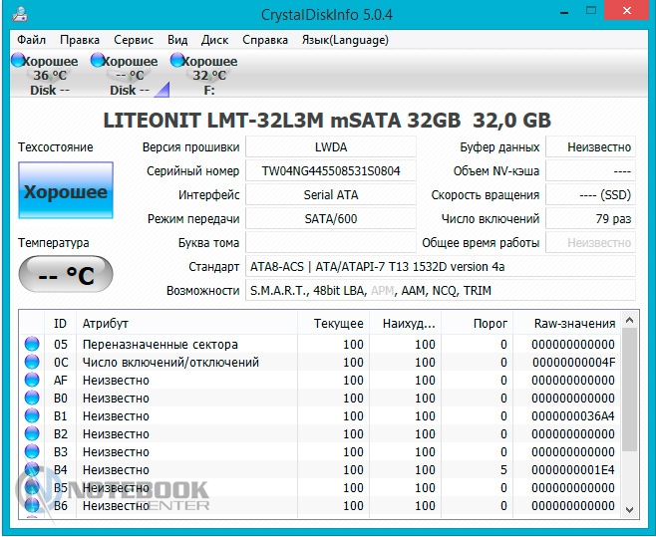This screenshot has height=537, width=656.
Task: Click the serial number field
Action: click(x=331, y=171)
